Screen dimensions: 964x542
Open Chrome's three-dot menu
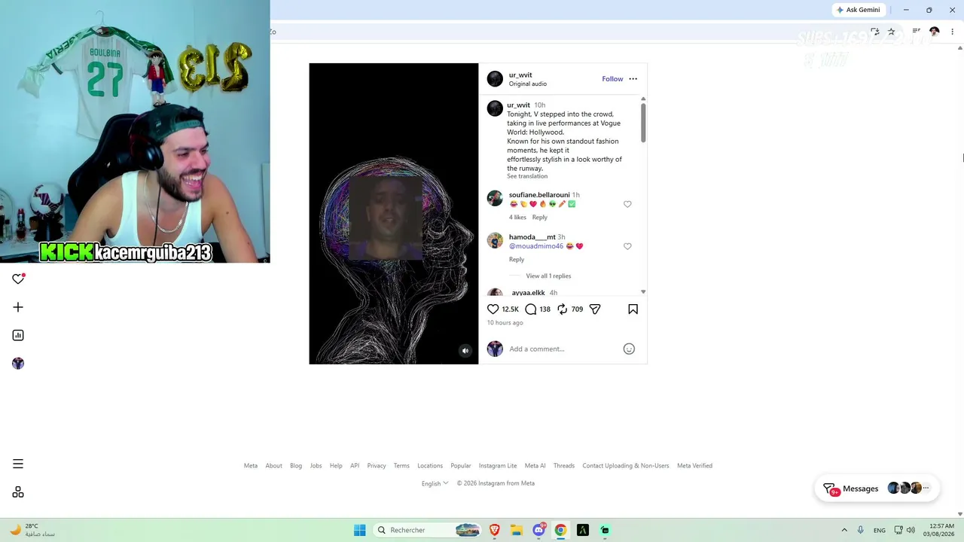coord(952,32)
